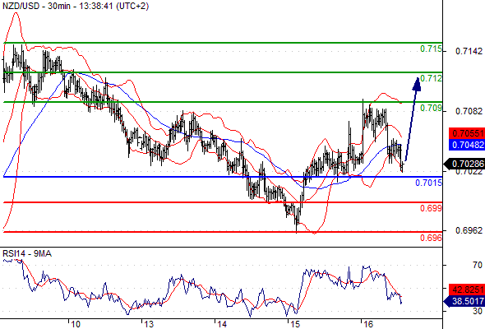Click date 15 on time axis
The width and height of the screenshot is (485, 329).
point(295,324)
